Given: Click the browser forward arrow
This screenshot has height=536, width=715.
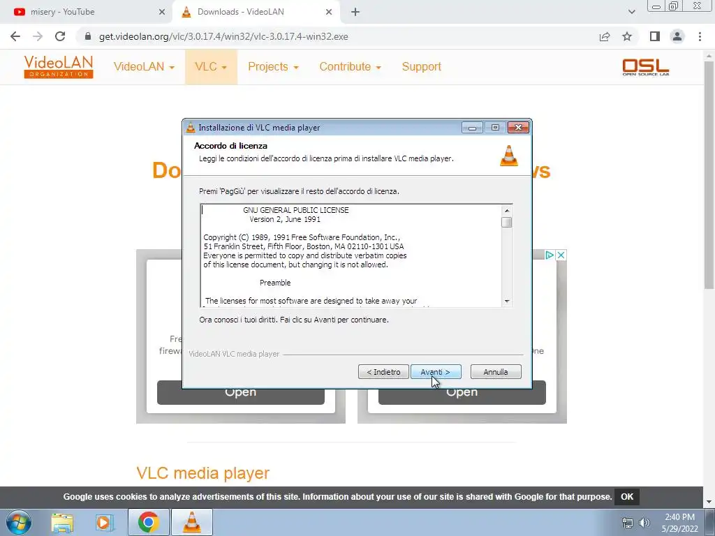Looking at the screenshot, I should [38, 36].
